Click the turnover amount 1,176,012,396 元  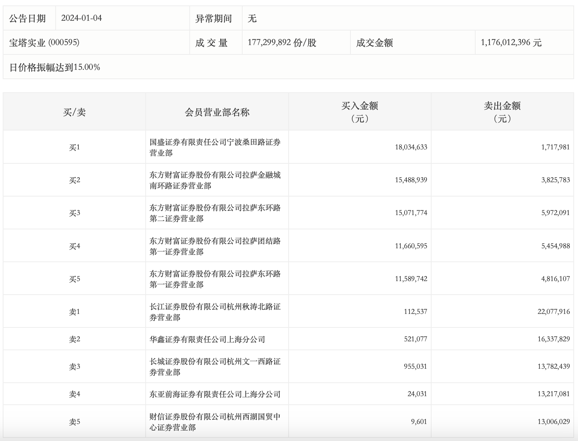coord(511,42)
